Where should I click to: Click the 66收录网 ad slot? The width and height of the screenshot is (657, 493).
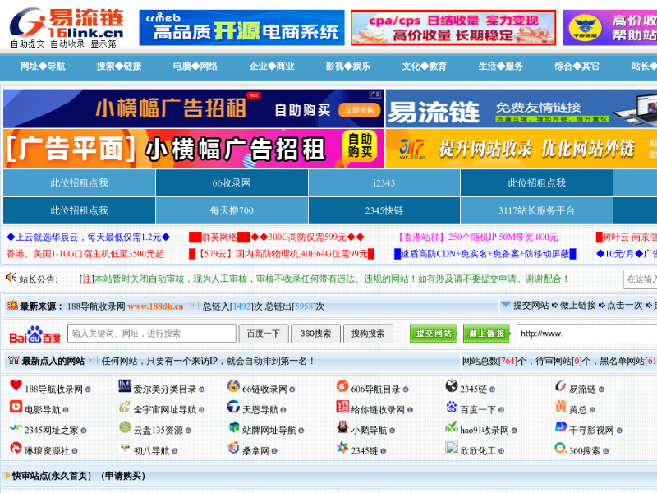tap(232, 182)
